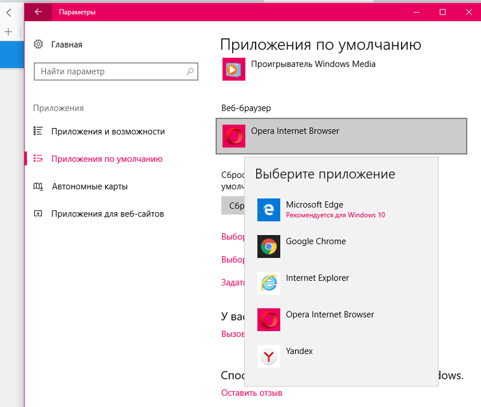481x407 pixels.
Task: Click the Вызов link under У вас
Action: tap(233, 334)
